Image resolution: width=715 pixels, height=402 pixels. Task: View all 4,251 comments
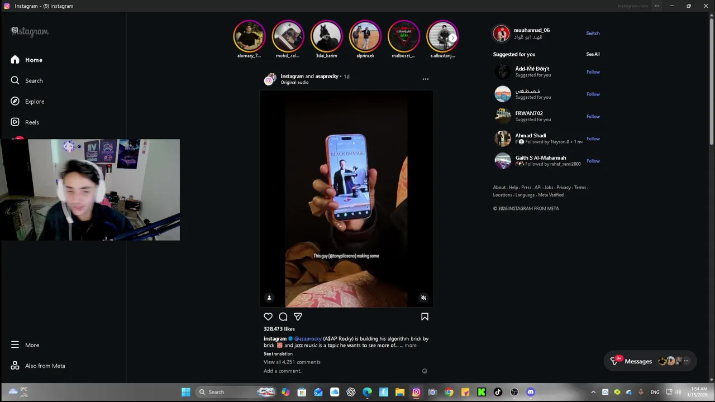[292, 362]
